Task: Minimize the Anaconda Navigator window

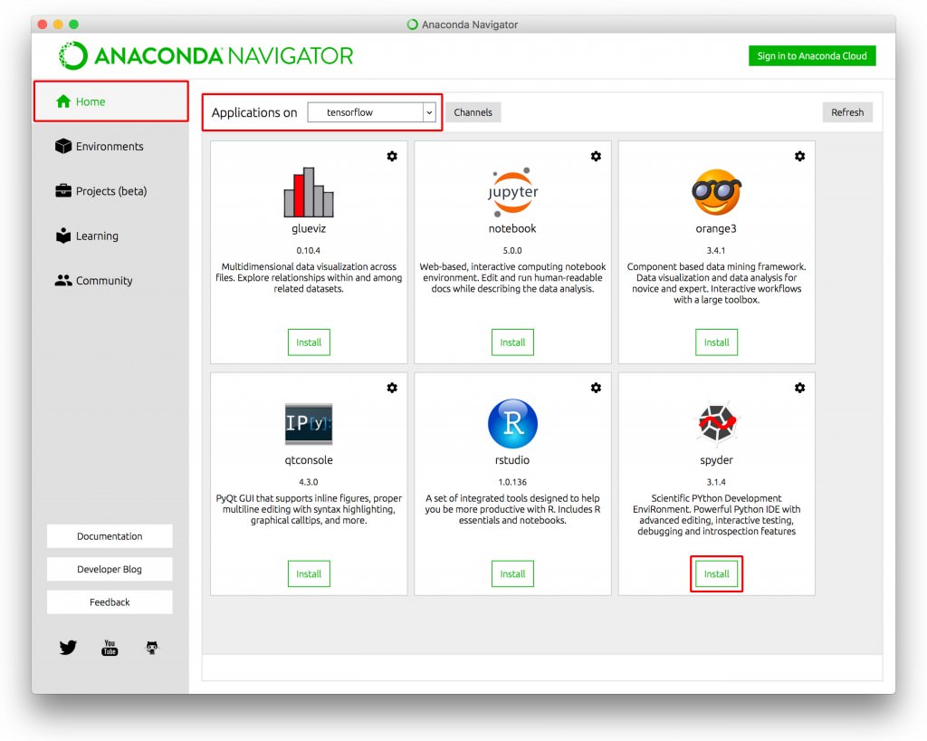Action: [x=58, y=24]
